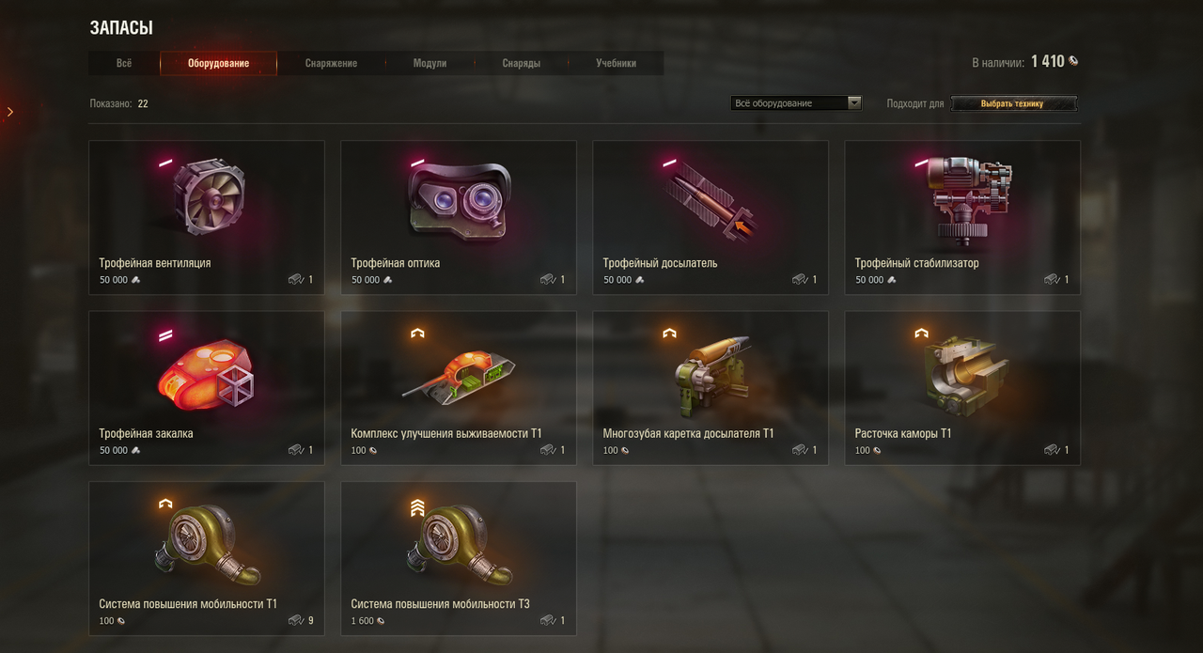Go to the Снаряды tab
This screenshot has width=1203, height=653.
[521, 63]
